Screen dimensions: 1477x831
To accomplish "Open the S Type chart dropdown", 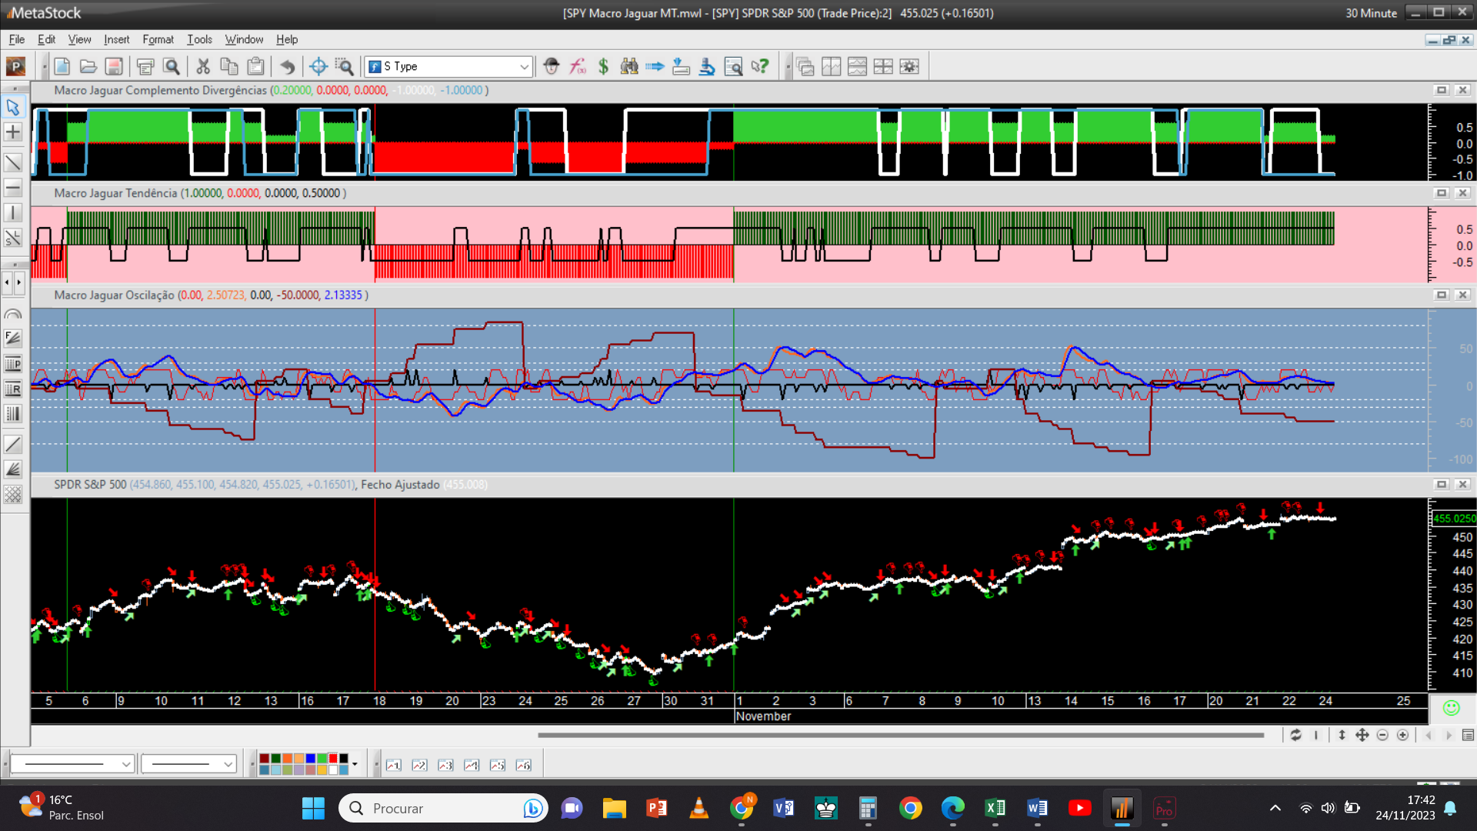I will point(524,67).
